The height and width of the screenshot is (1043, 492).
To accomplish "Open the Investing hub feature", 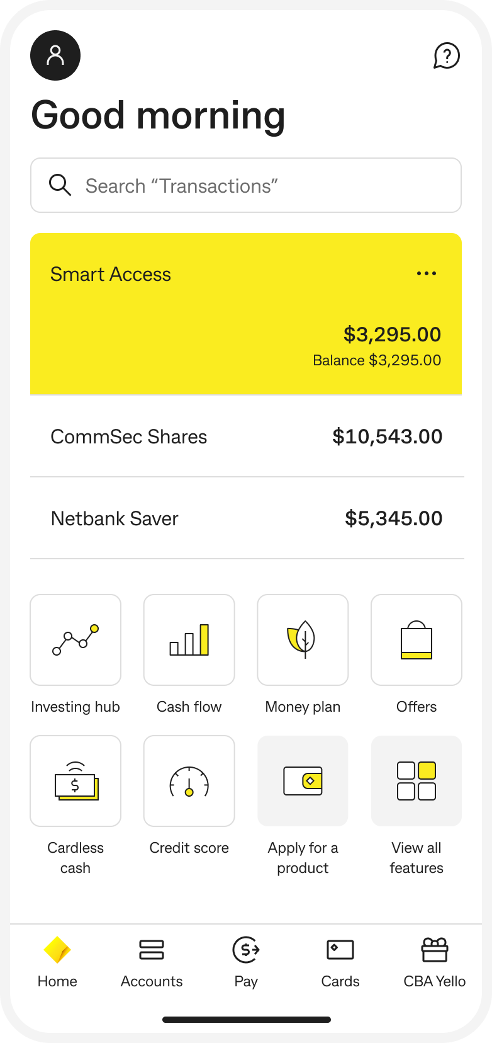I will click(x=75, y=640).
